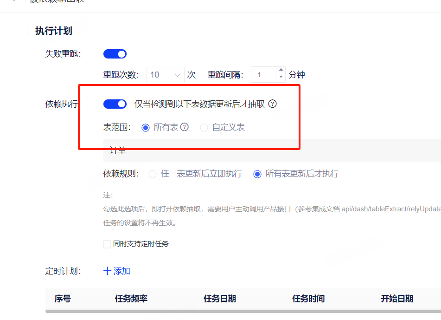
Task: Disable the 依赖执行 toggle switch
Action: pos(115,104)
